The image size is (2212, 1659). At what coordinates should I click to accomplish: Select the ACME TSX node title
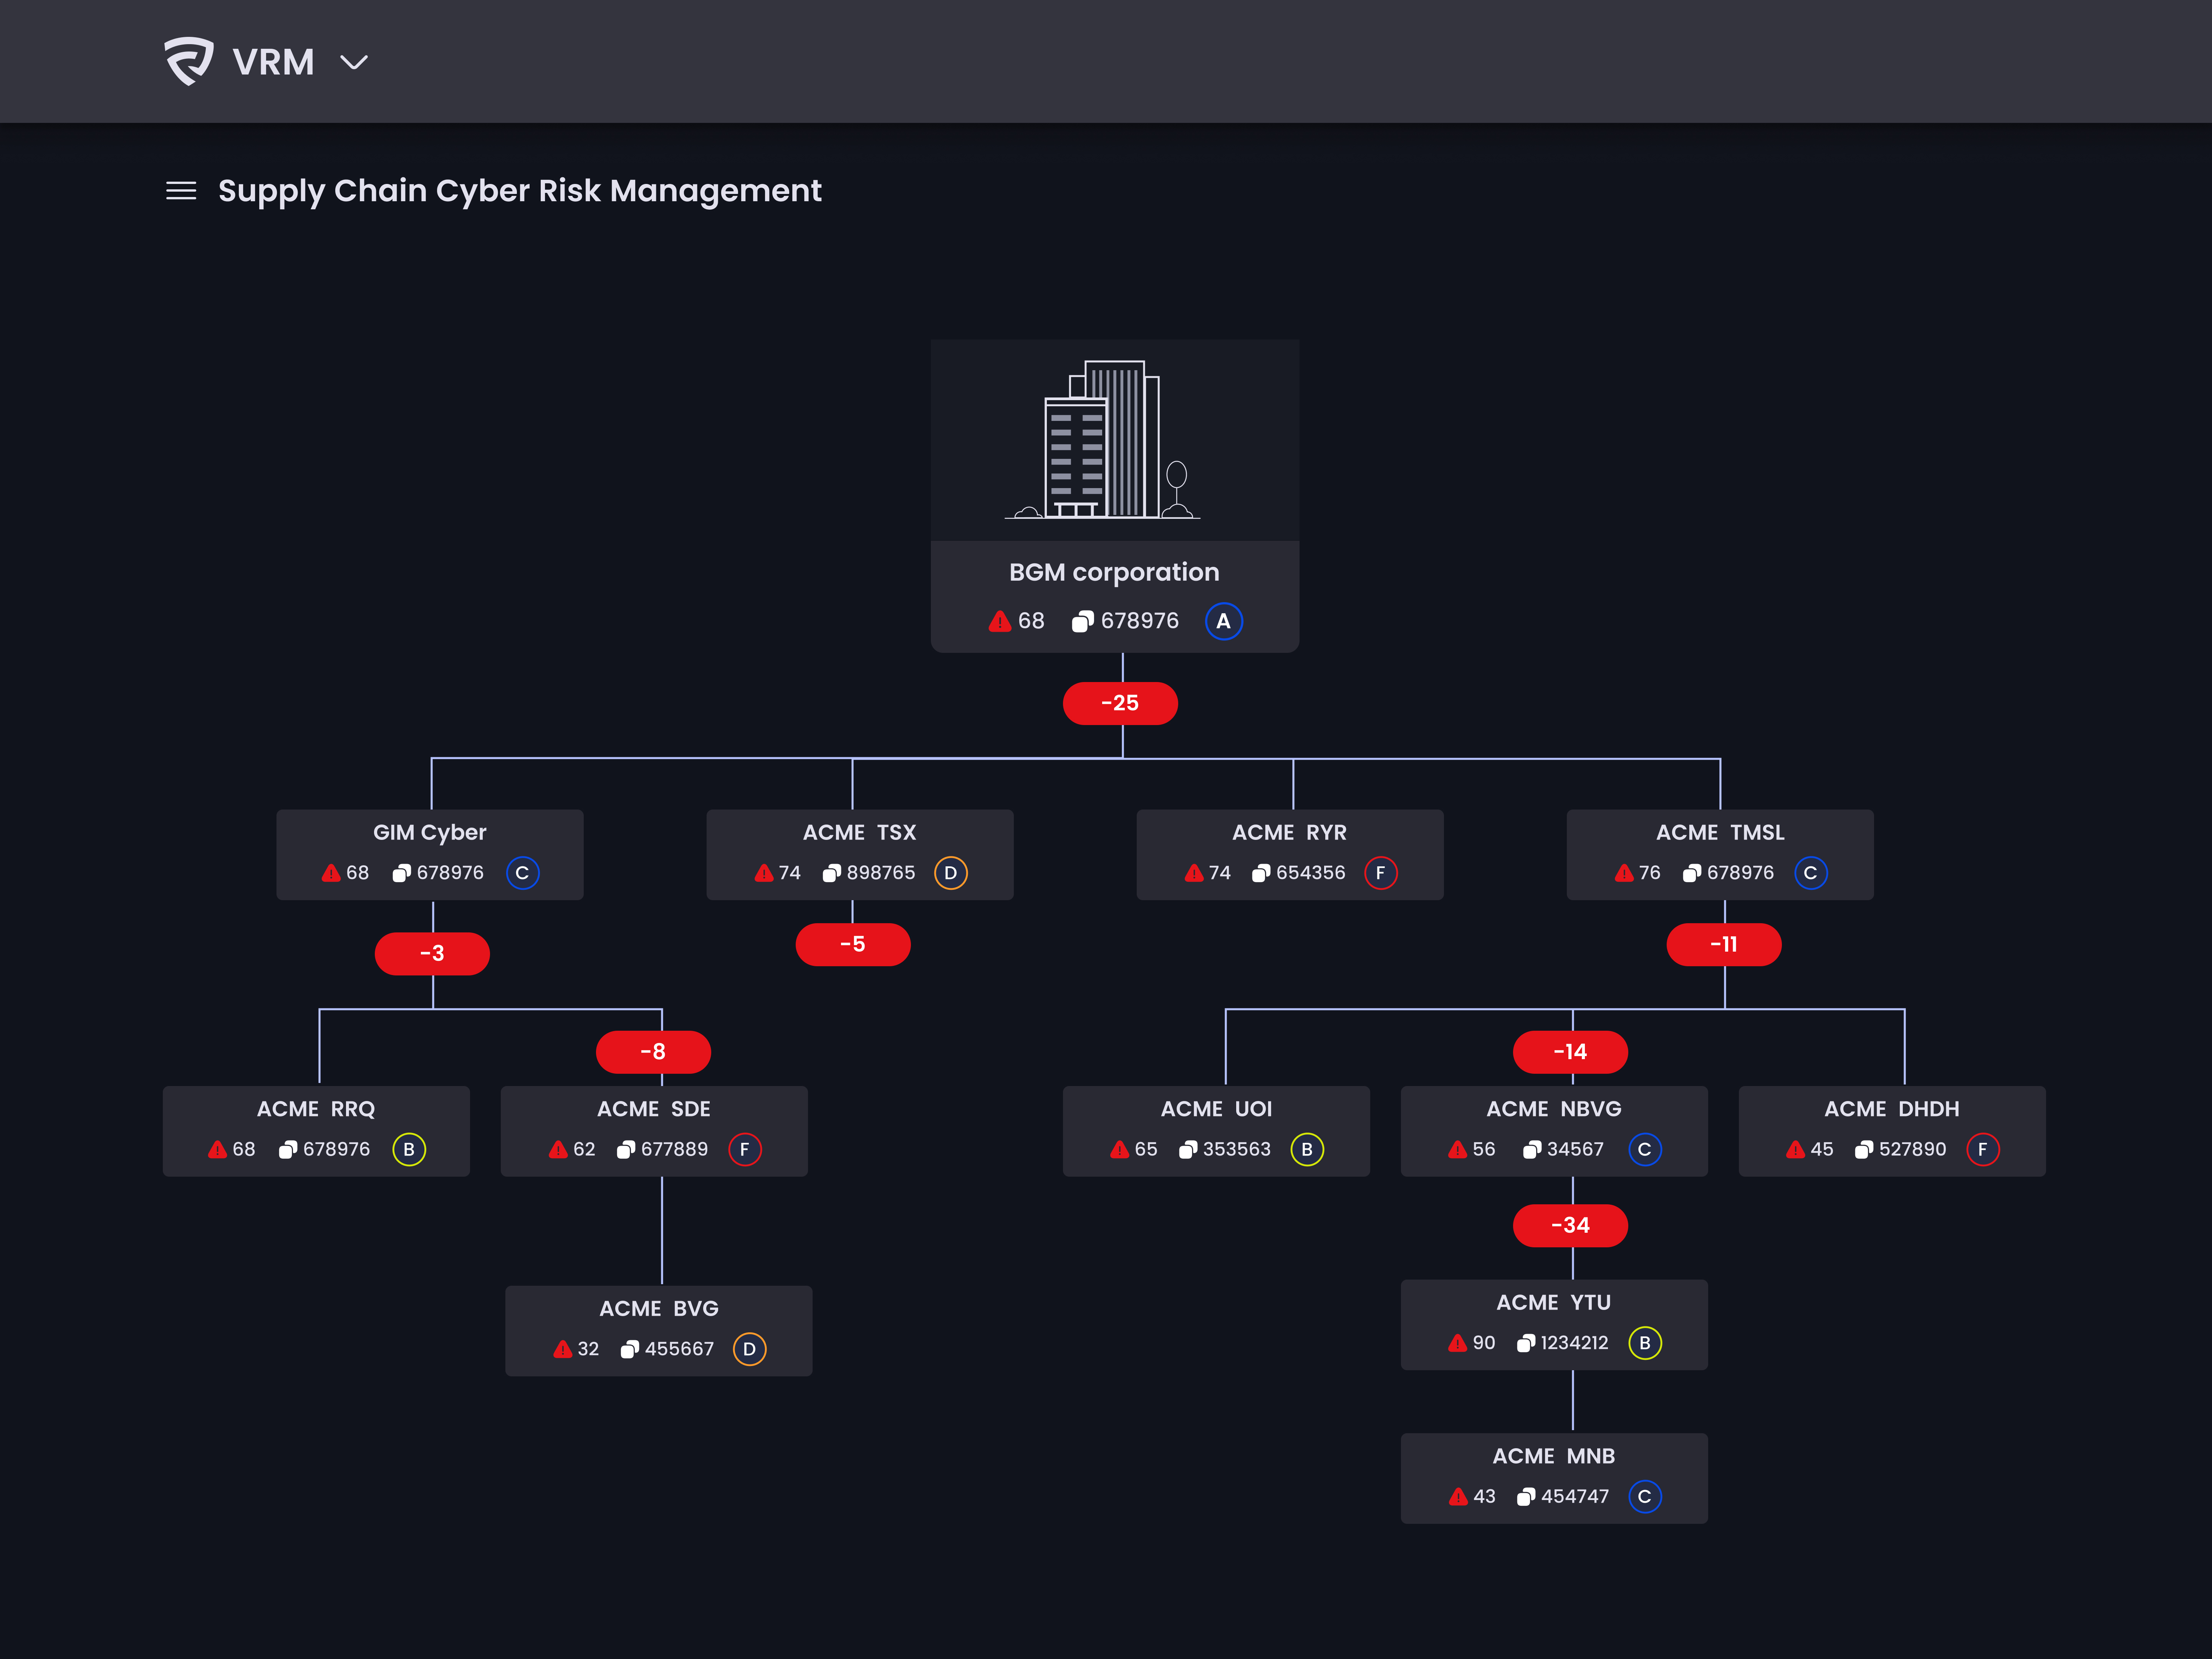pos(860,833)
